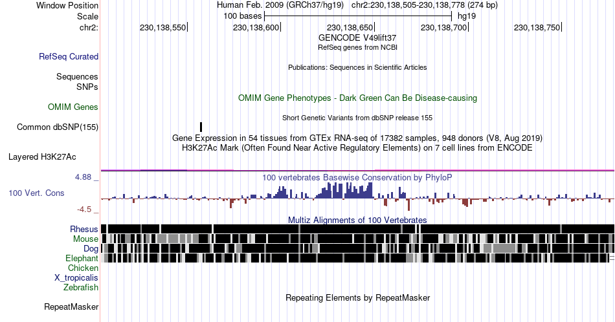The image size is (615, 322).
Task: Click the chr2:230,138,505-230,138,778 position text
Action: coord(425,5)
